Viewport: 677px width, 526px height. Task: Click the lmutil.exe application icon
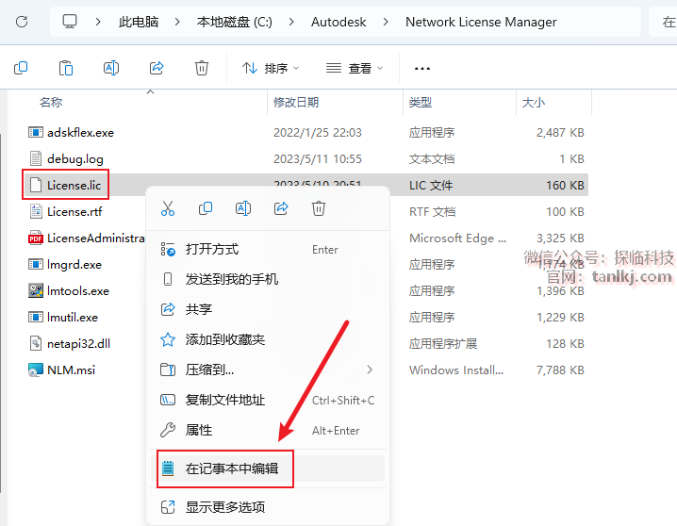(x=36, y=317)
